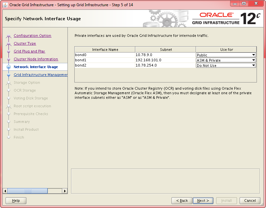Click the Cluster Type step bullet icon
This screenshot has height=208, width=266.
click(x=9, y=44)
